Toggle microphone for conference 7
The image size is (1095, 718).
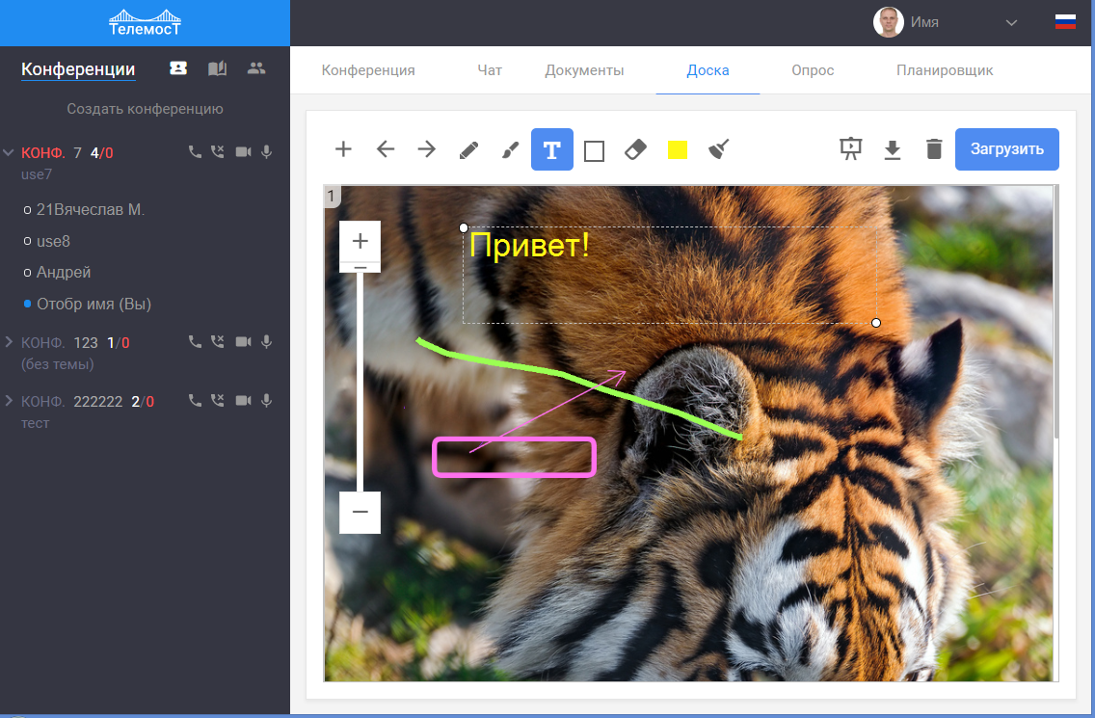267,152
